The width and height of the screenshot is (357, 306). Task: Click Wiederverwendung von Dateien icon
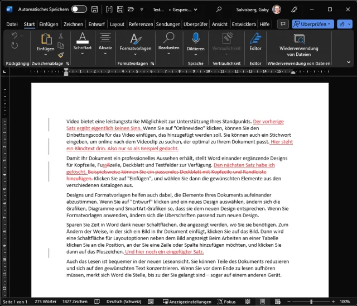pyautogui.click(x=299, y=38)
